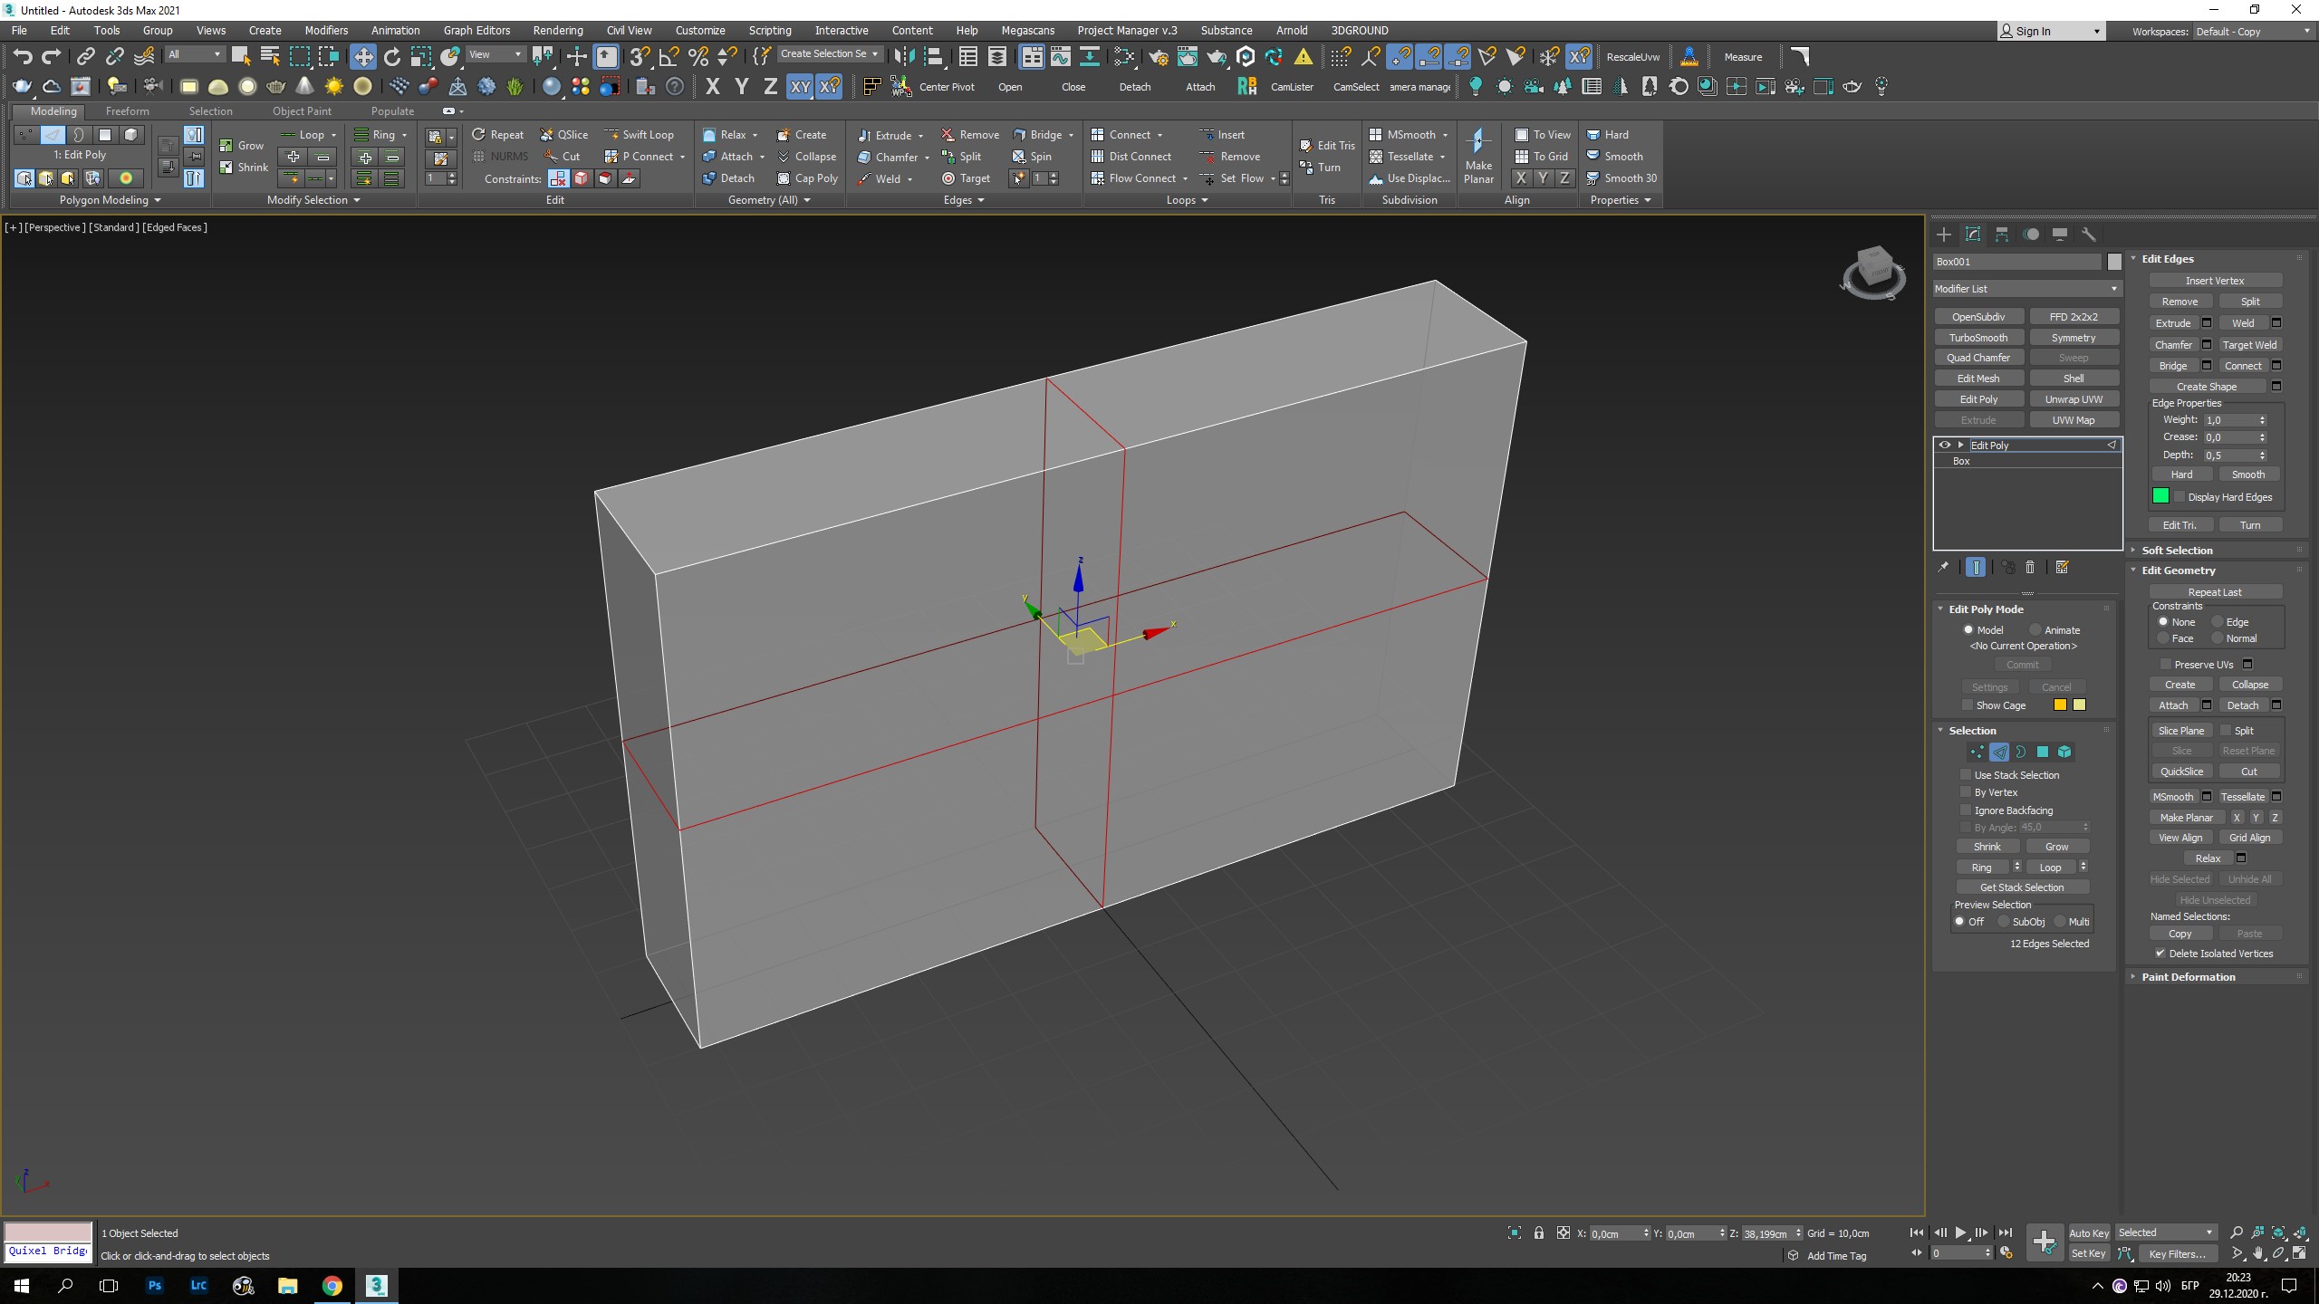Select Animate radio button

[2035, 630]
